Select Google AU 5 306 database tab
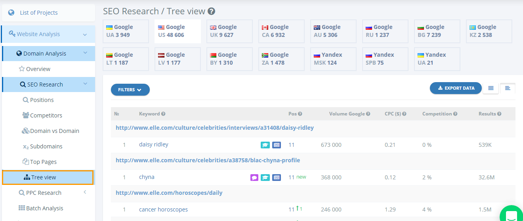The height and width of the screenshot is (221, 523). coord(333,31)
